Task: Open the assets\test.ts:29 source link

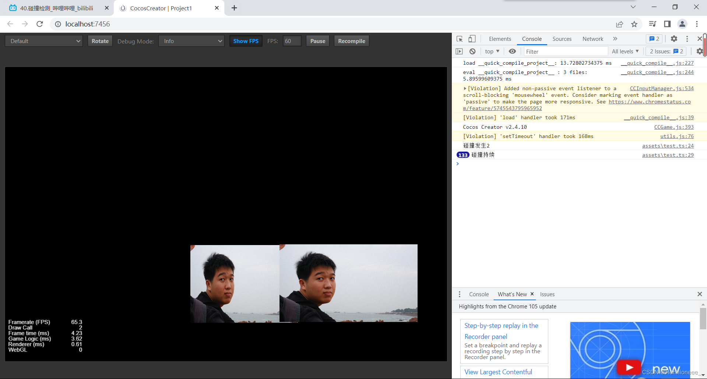Action: [668, 155]
